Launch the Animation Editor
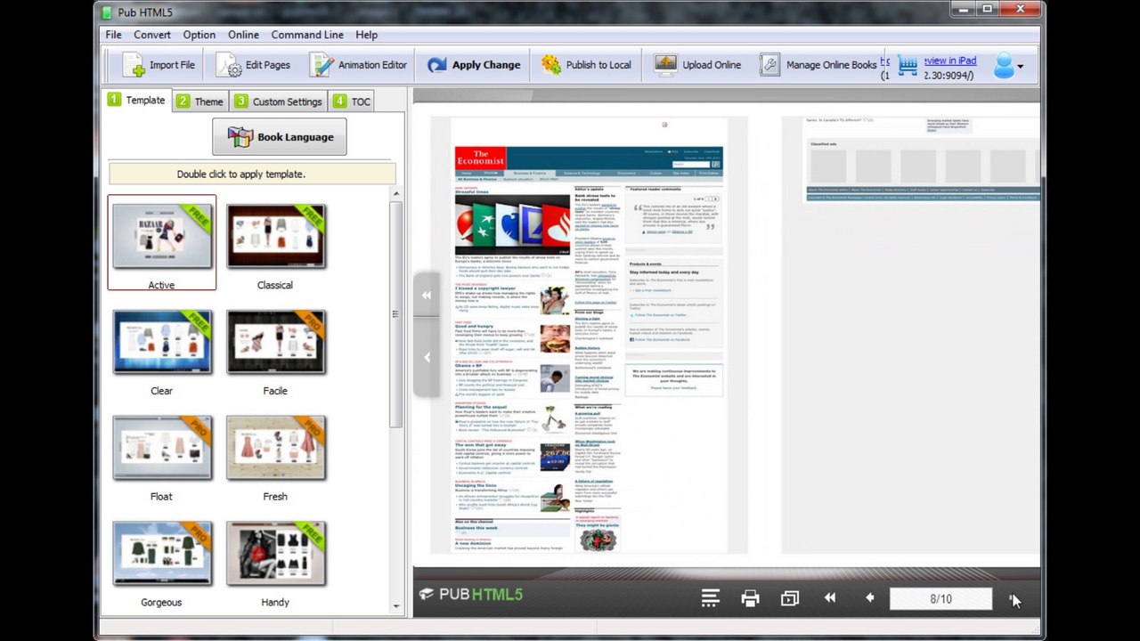This screenshot has height=641, width=1140. (x=358, y=65)
